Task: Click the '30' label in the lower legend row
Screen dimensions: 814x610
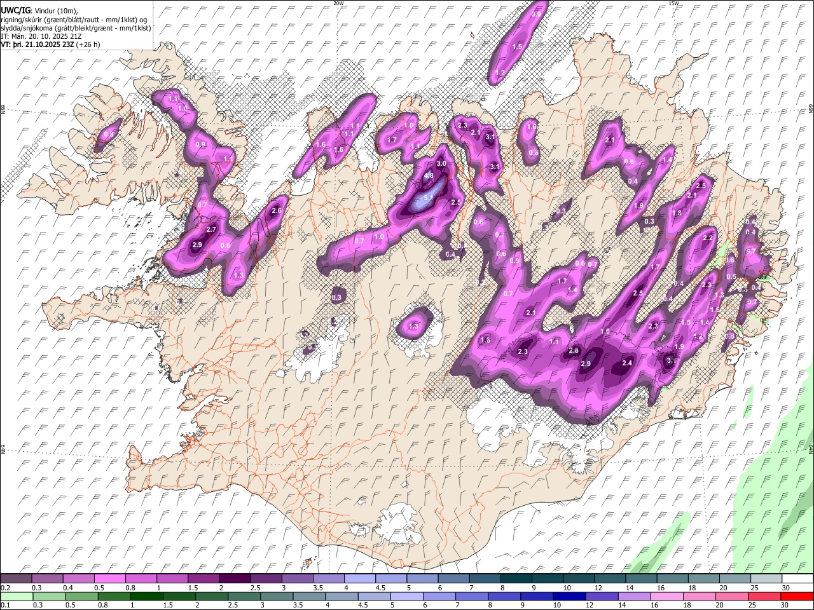Action: (785, 606)
